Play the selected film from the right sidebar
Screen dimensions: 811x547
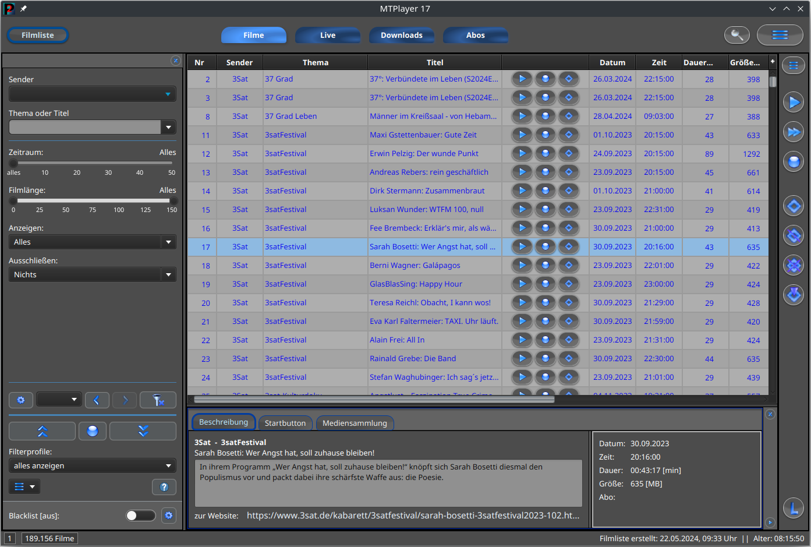[x=793, y=103]
